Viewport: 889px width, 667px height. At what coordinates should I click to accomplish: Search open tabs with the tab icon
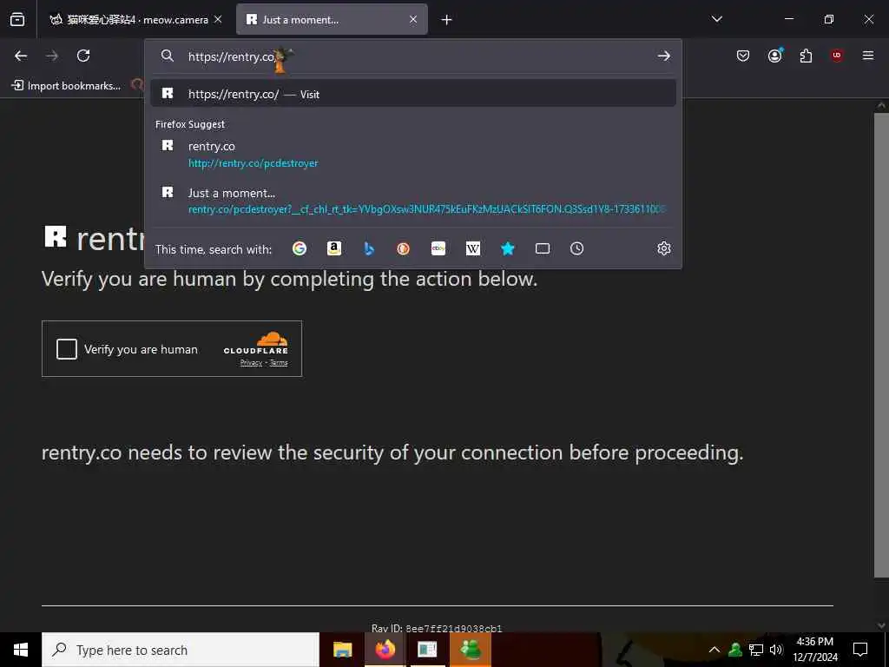(543, 248)
